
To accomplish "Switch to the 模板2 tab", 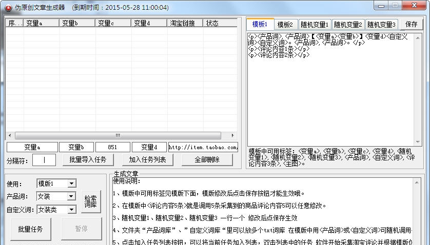I will coord(285,24).
